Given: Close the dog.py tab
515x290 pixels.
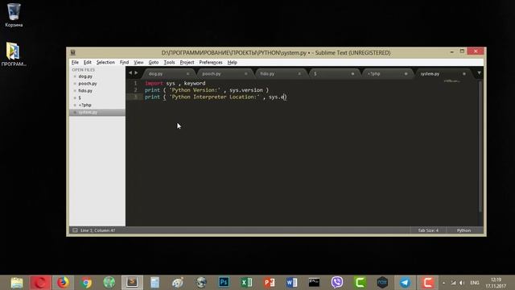Looking at the screenshot, I should tap(187, 73).
